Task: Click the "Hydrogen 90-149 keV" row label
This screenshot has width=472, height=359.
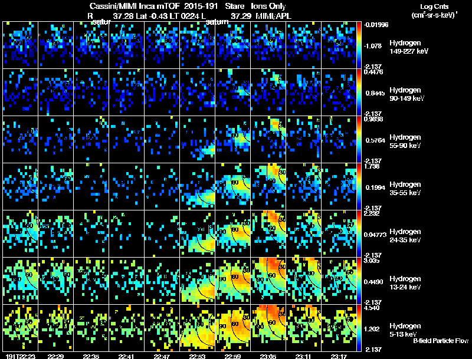Action: coord(407,94)
